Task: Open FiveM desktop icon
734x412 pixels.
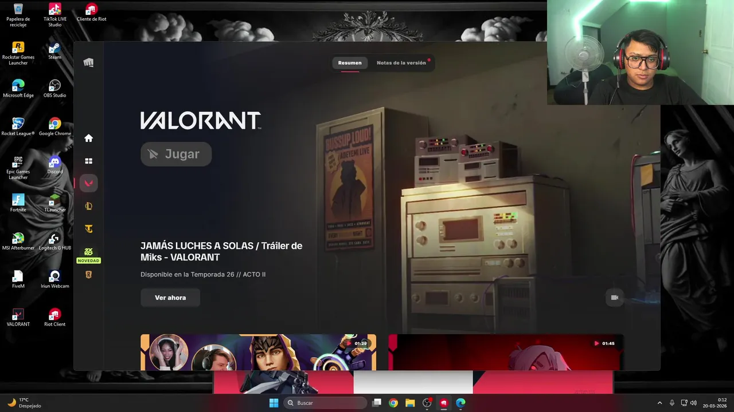Action: click(18, 279)
